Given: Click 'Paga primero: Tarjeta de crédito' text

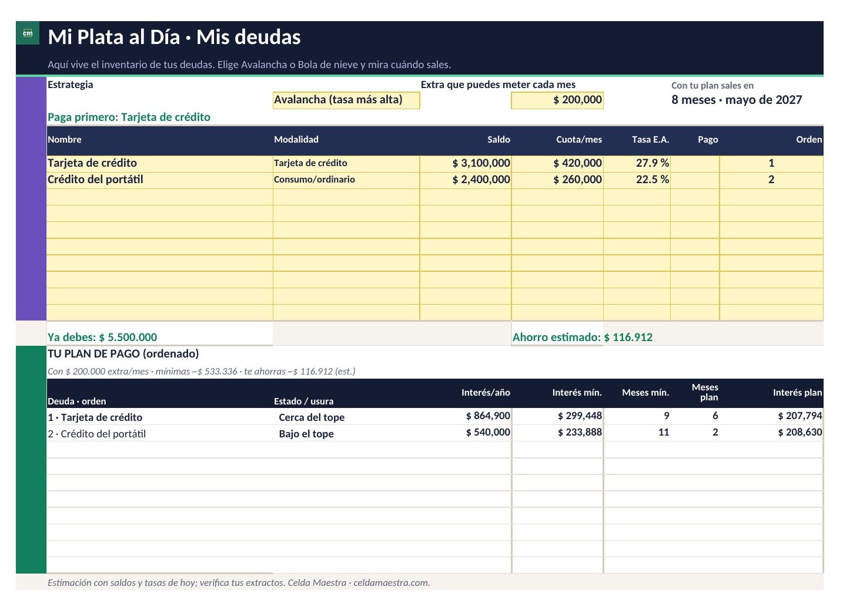Looking at the screenshot, I should point(129,117).
